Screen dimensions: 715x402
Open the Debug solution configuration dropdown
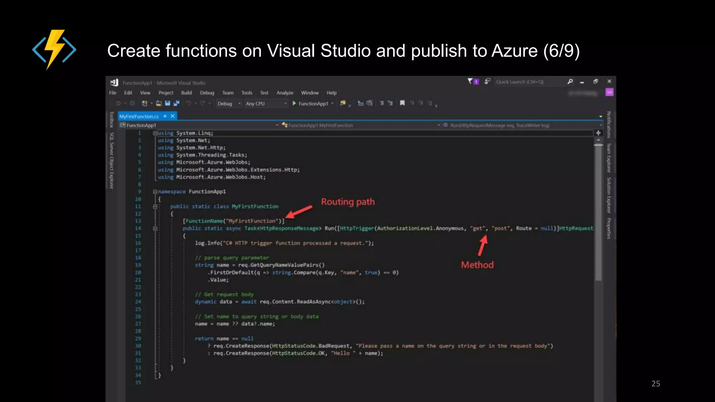coord(229,104)
